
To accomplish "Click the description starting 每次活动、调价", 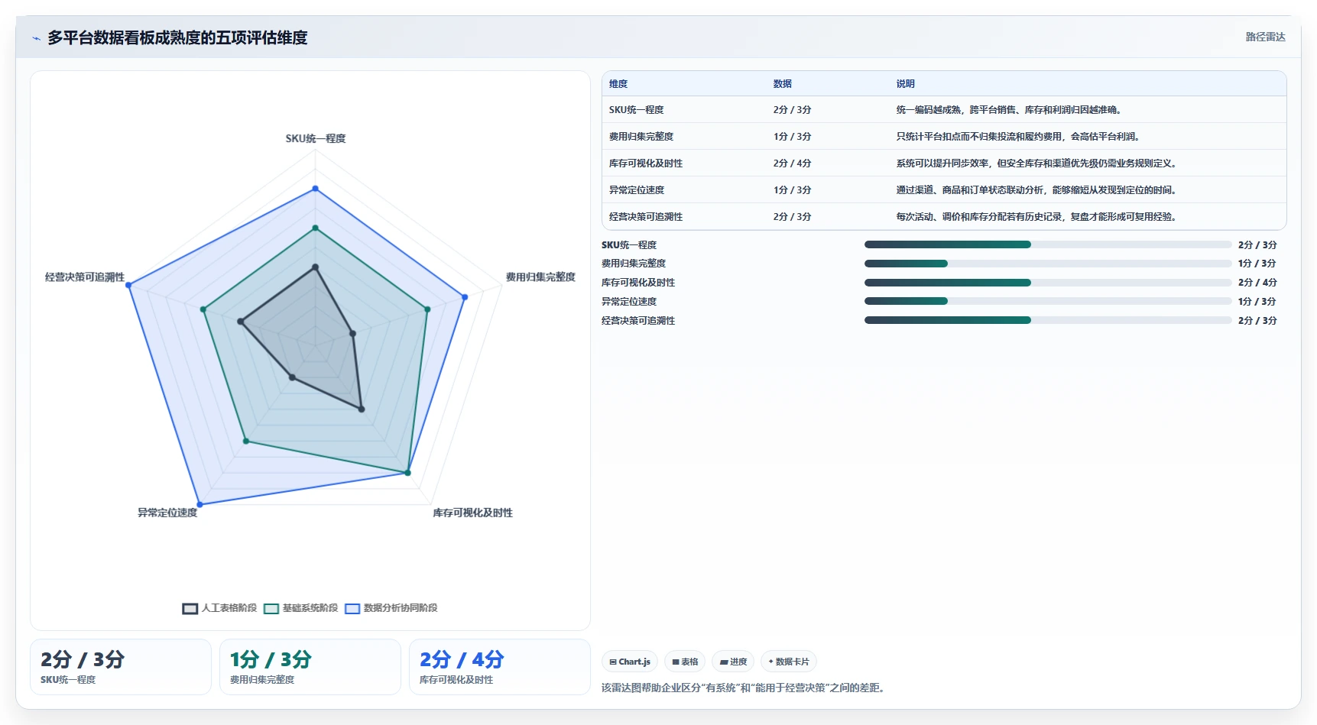I will 1037,217.
